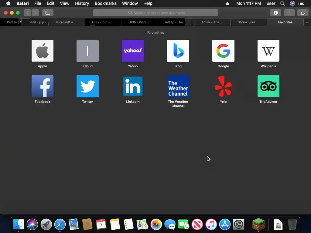The image size is (311, 233).
Task: Show the tab overview
Action: click(x=303, y=13)
